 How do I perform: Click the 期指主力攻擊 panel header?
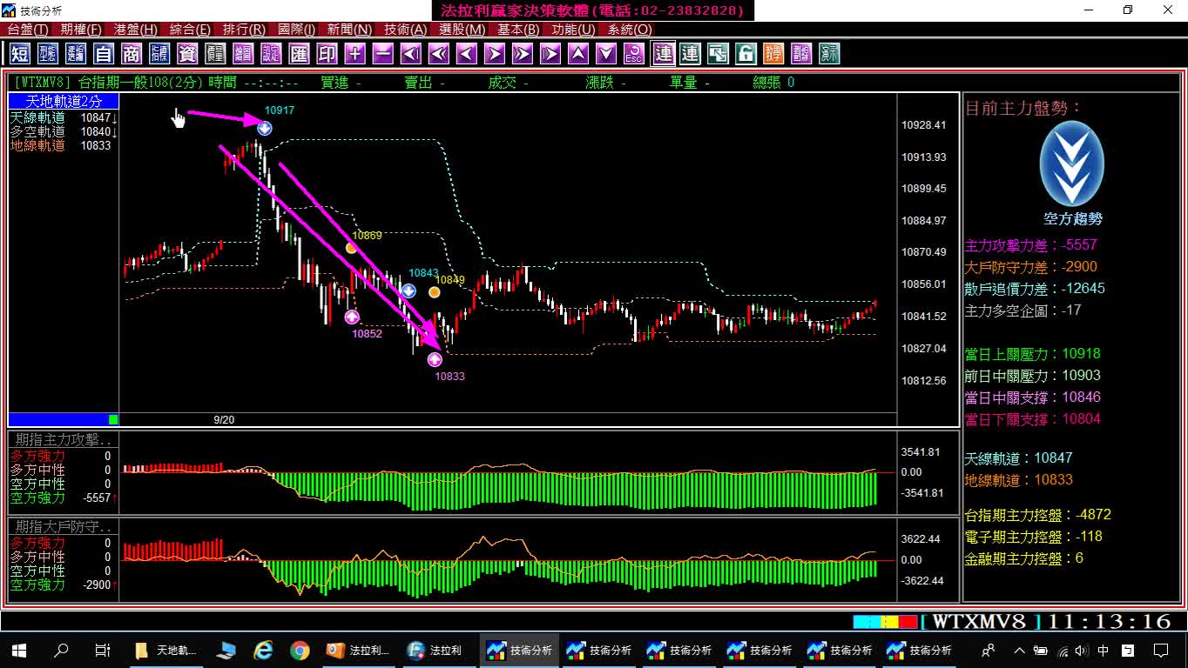pos(64,440)
